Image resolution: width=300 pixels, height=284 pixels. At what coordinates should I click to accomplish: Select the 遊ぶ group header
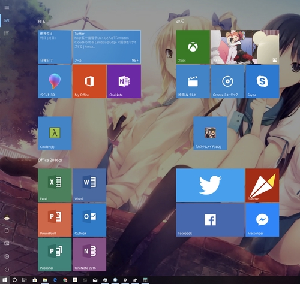[x=180, y=22]
